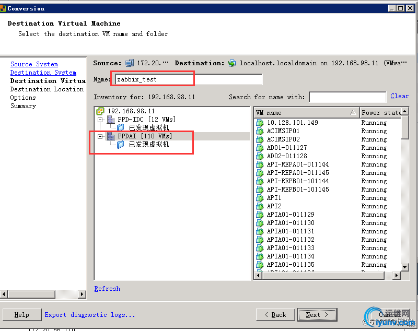Viewport: 418px width, 331px height.
Task: Click the VM icon beside APIA01-011129
Action: (260, 215)
